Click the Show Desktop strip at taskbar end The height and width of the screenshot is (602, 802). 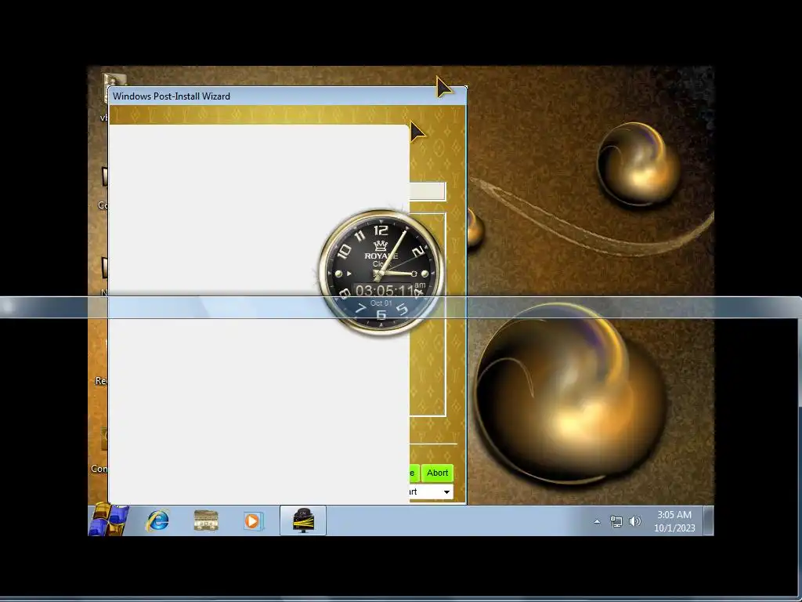tap(708, 520)
